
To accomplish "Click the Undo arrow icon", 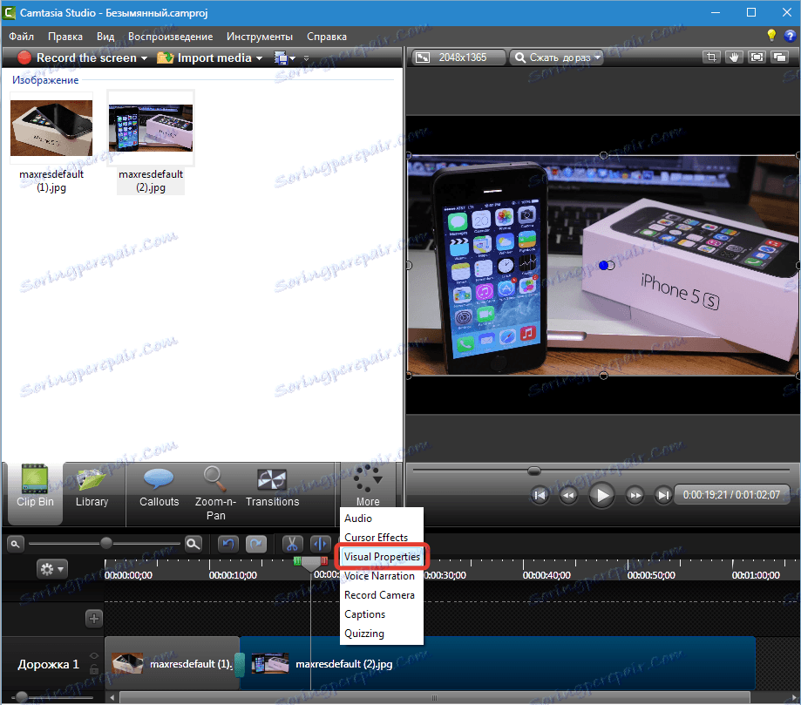I will (x=228, y=544).
